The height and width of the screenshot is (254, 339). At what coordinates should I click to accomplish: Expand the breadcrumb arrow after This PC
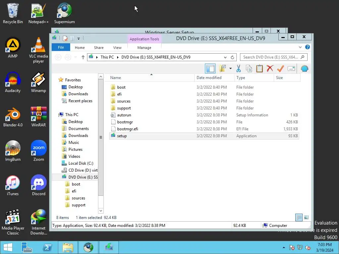click(x=118, y=57)
